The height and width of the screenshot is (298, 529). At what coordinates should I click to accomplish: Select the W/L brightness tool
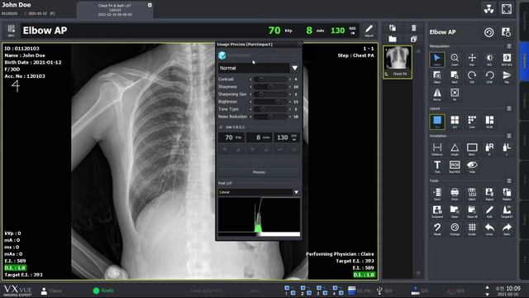point(489,60)
